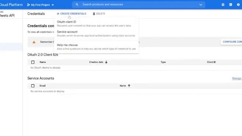Click the Client ID column header

click(x=211, y=62)
